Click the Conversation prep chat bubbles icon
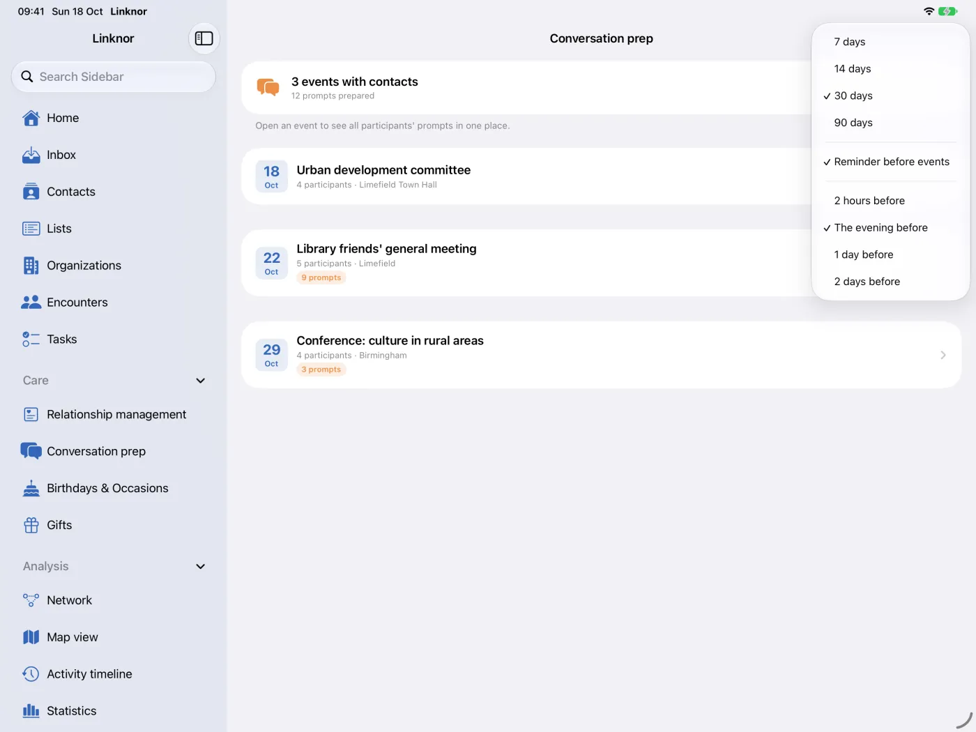976x732 pixels. pyautogui.click(x=31, y=451)
